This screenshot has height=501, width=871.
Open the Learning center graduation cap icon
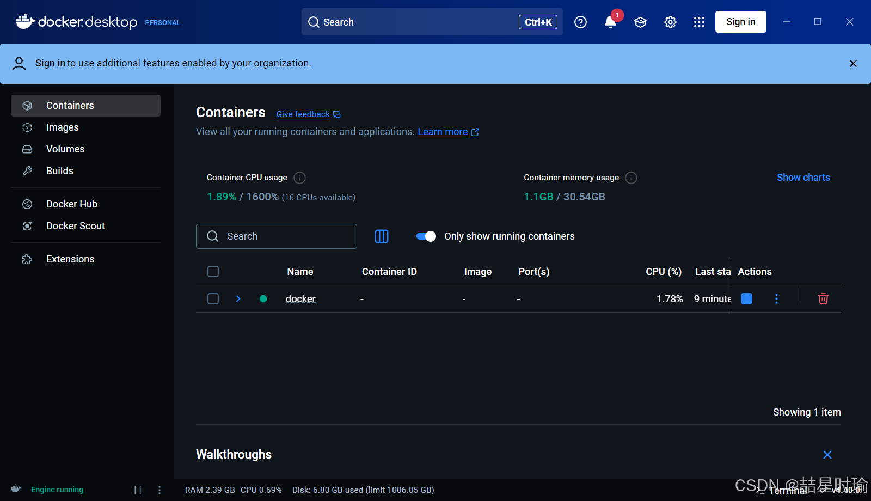640,22
